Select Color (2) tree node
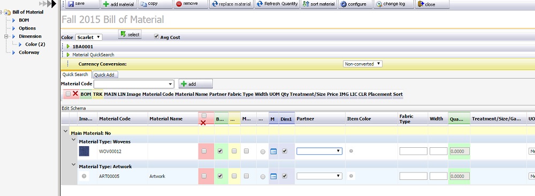 35,44
